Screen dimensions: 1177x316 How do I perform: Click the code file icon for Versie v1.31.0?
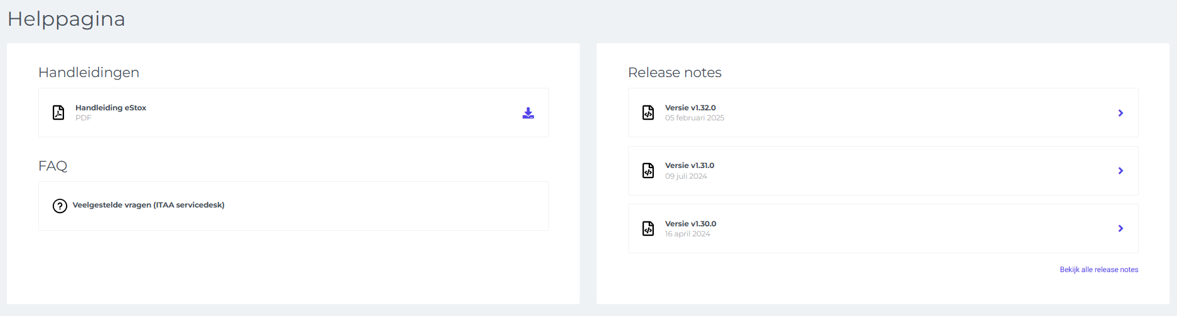(648, 171)
